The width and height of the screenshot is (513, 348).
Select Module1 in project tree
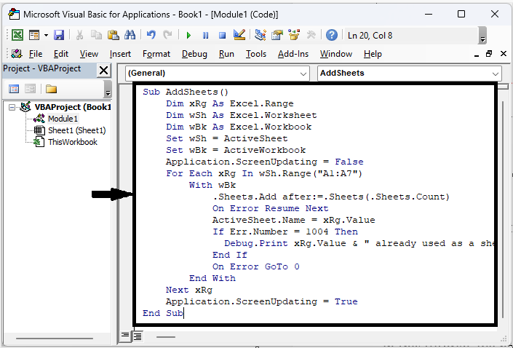[63, 119]
